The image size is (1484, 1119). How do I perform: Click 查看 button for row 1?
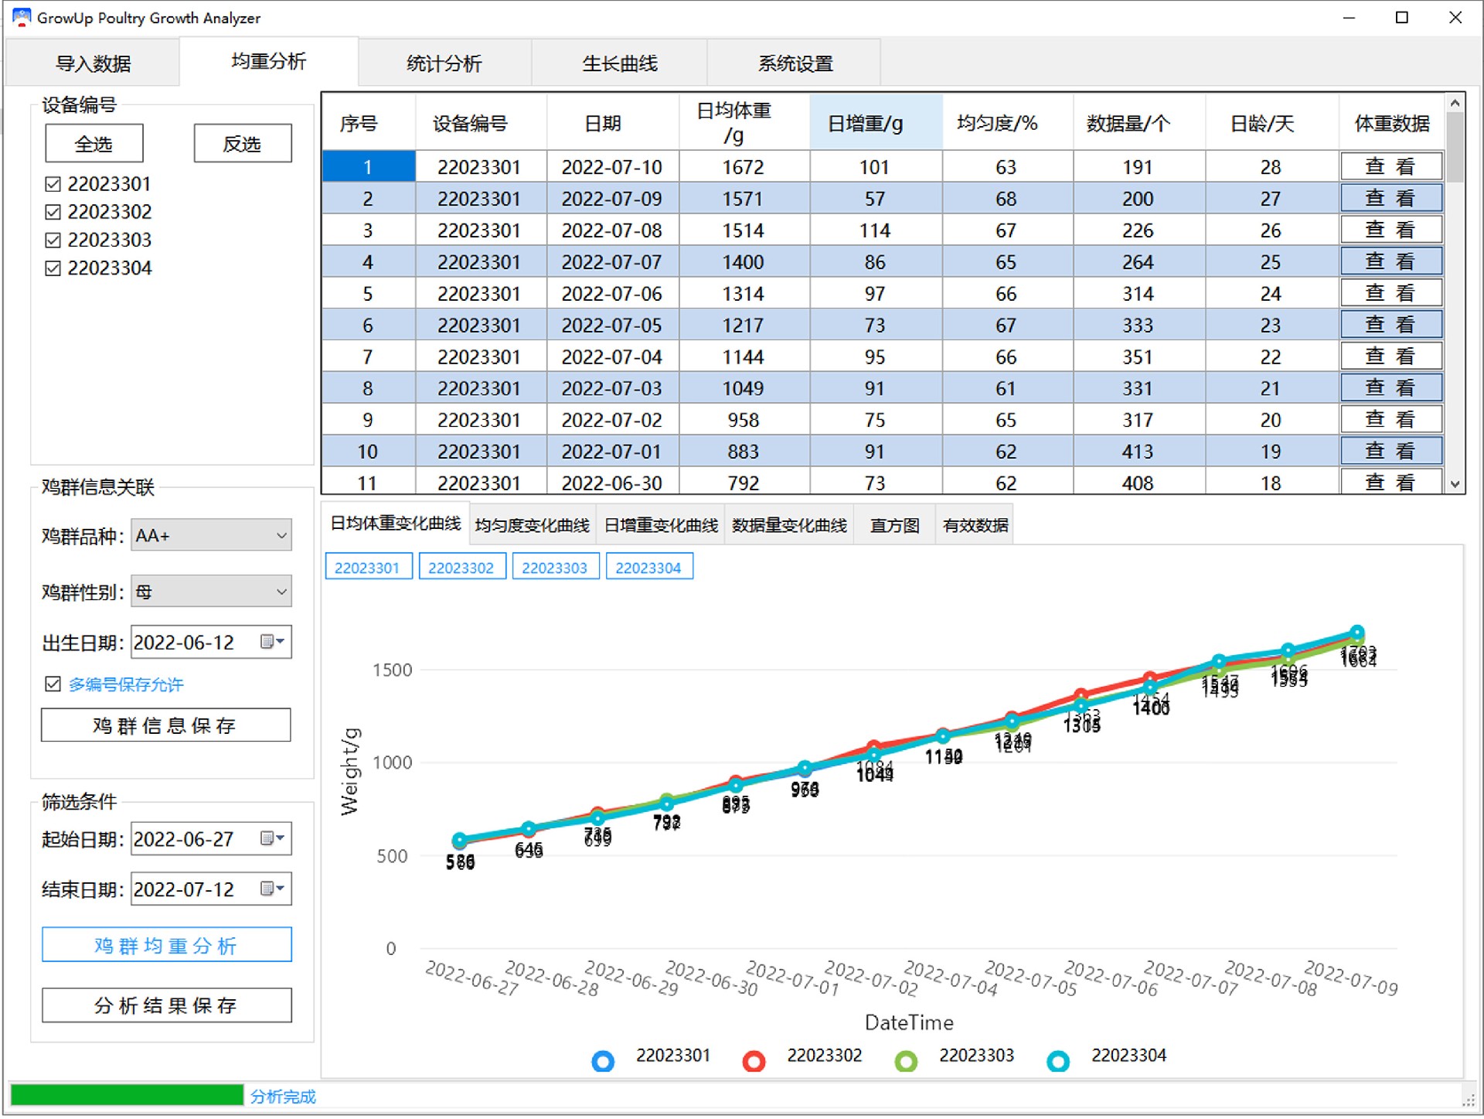(x=1390, y=167)
